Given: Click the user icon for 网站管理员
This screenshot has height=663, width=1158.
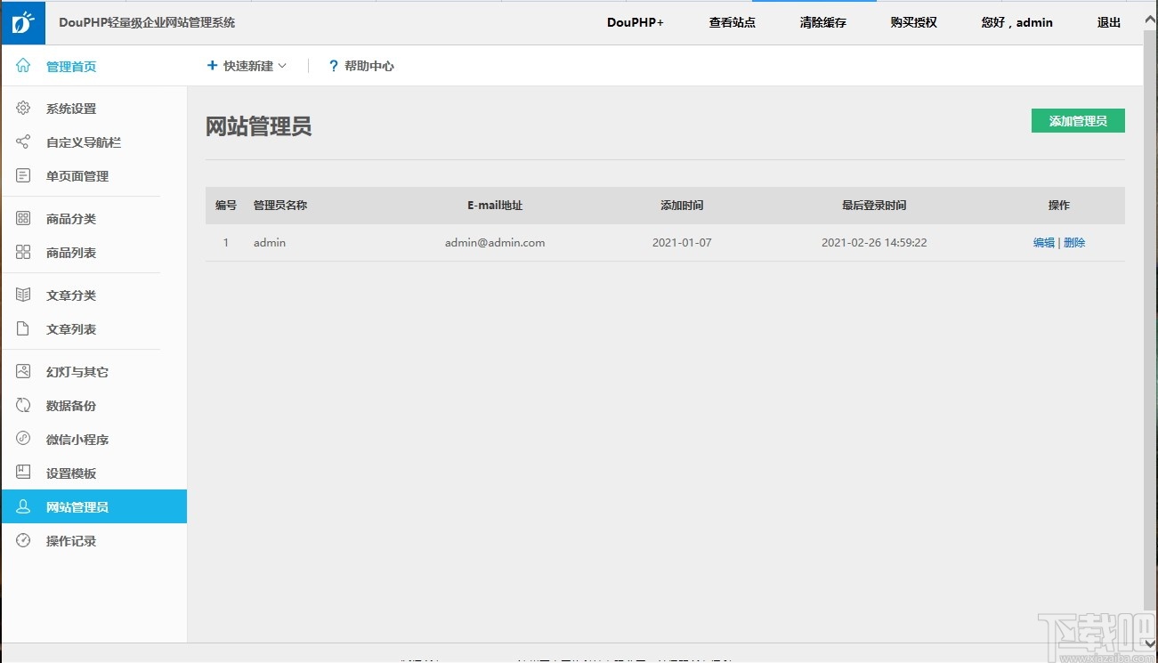Looking at the screenshot, I should point(23,507).
